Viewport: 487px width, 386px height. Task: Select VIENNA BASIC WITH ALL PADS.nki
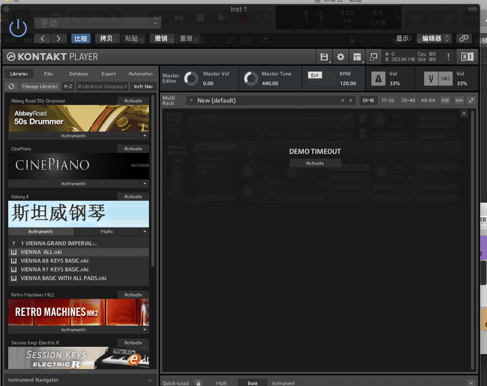pos(79,278)
